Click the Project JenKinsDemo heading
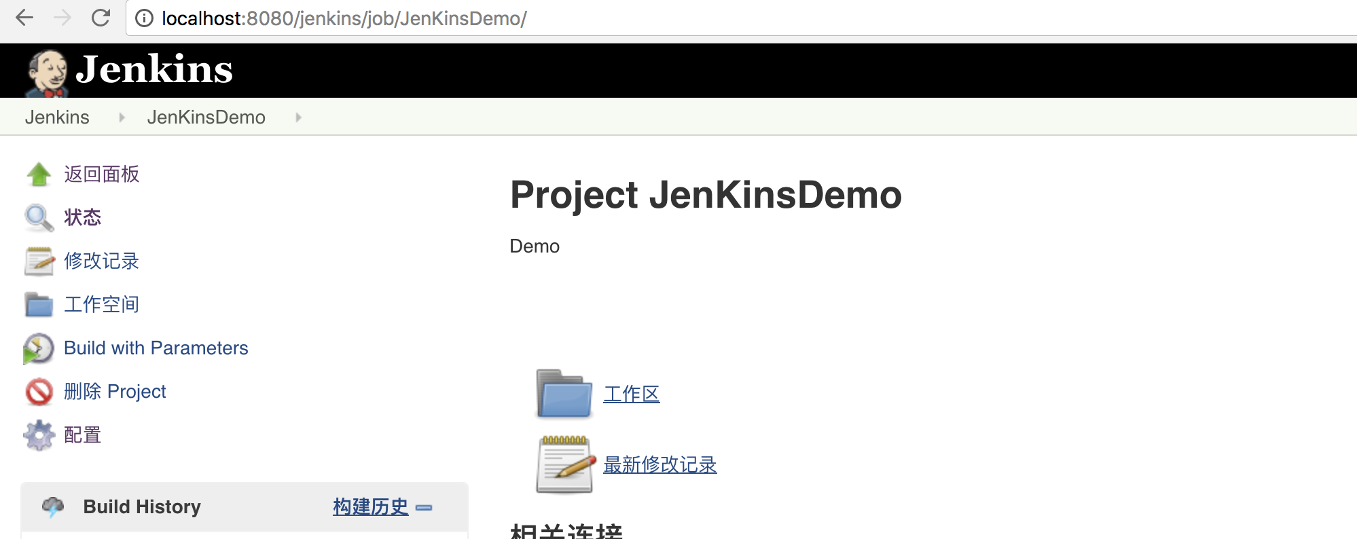1357x539 pixels. (x=706, y=196)
